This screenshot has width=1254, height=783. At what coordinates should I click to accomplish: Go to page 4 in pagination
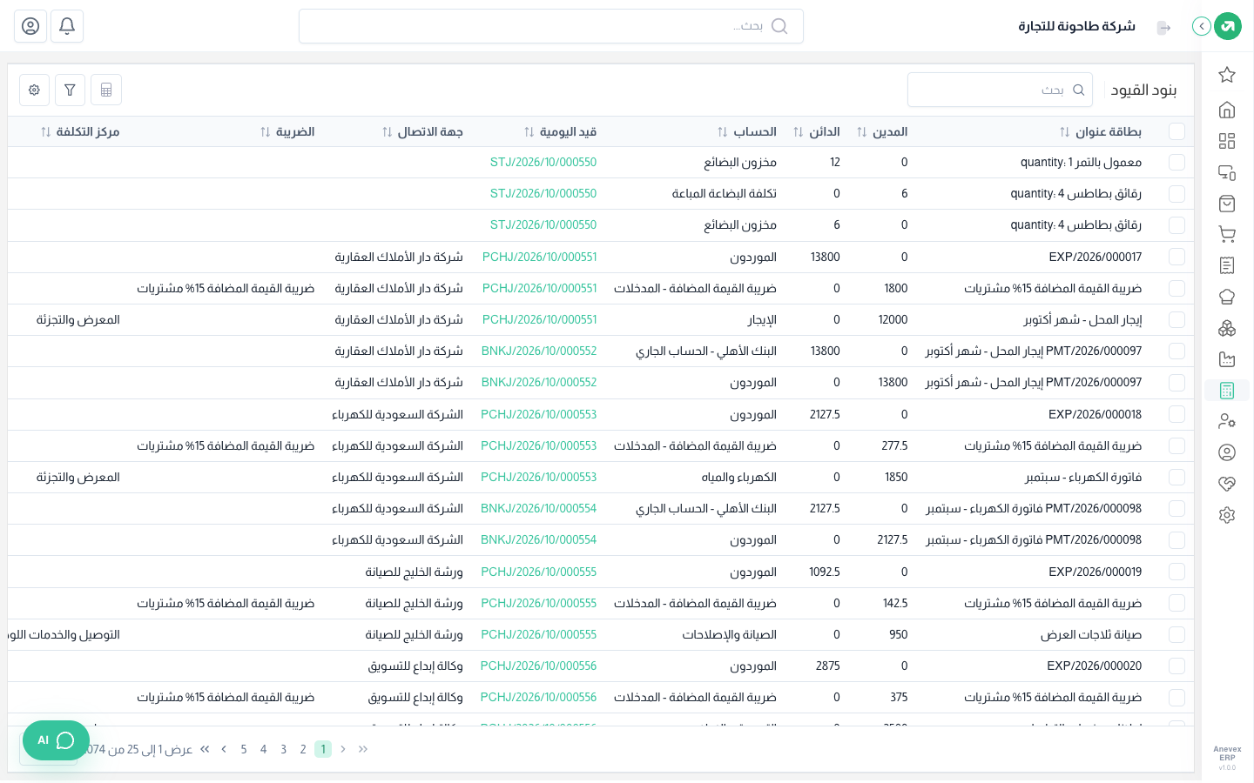click(x=263, y=749)
